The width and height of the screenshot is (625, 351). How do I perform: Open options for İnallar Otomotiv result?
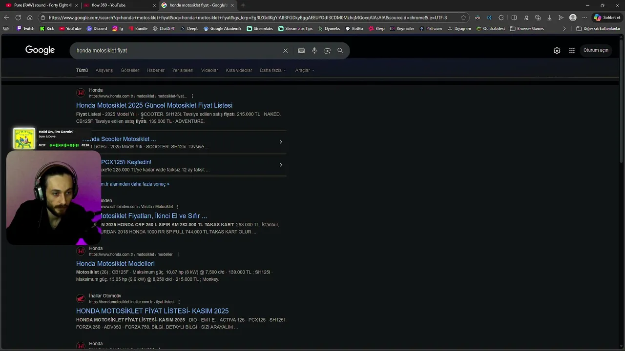[179, 302]
